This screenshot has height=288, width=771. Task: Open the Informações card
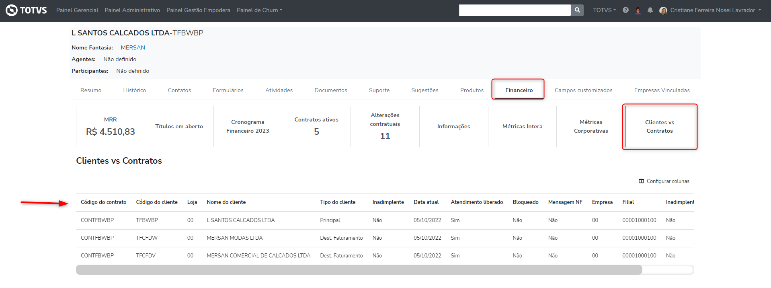tap(454, 126)
